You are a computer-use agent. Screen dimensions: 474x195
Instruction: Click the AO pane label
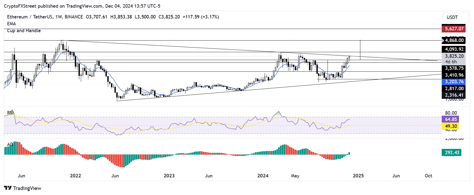tap(10, 144)
